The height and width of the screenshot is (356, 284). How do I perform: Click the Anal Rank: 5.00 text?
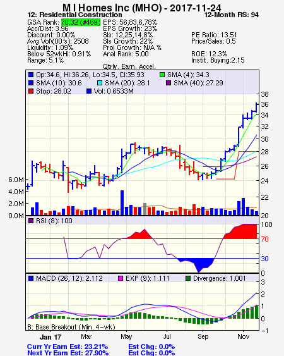[x=126, y=54]
